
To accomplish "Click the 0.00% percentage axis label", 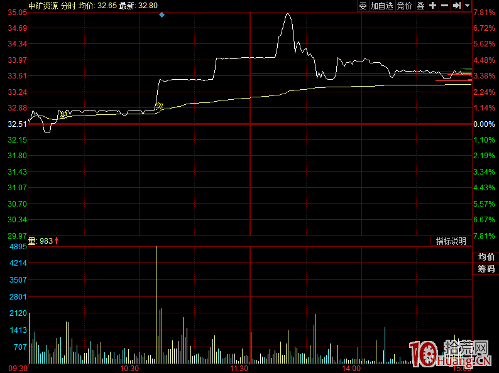I will [484, 124].
